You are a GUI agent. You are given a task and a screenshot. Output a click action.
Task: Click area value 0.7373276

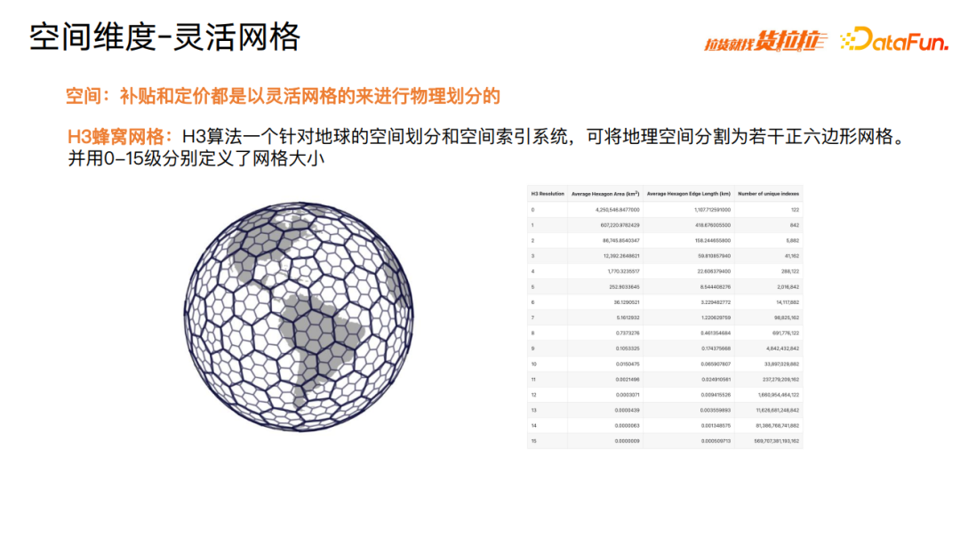[628, 333]
